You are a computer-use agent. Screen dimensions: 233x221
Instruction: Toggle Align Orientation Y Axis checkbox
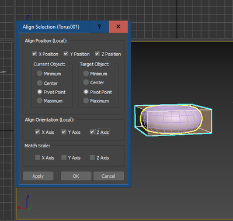coord(64,132)
